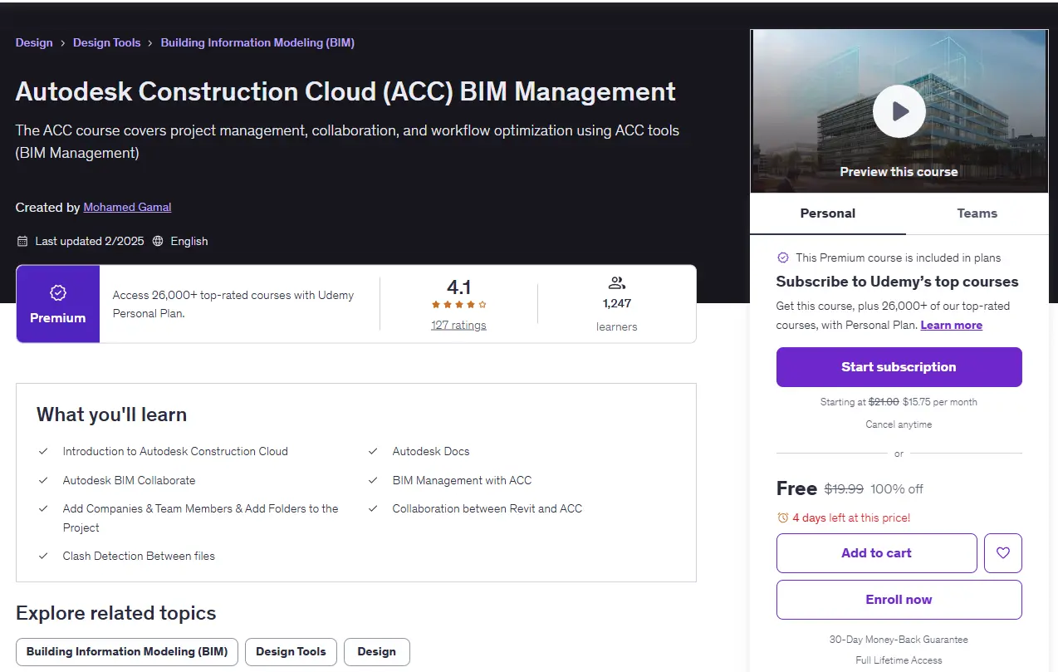Image resolution: width=1058 pixels, height=672 pixels.
Task: Click the What you'll learn heading
Action: 111,414
